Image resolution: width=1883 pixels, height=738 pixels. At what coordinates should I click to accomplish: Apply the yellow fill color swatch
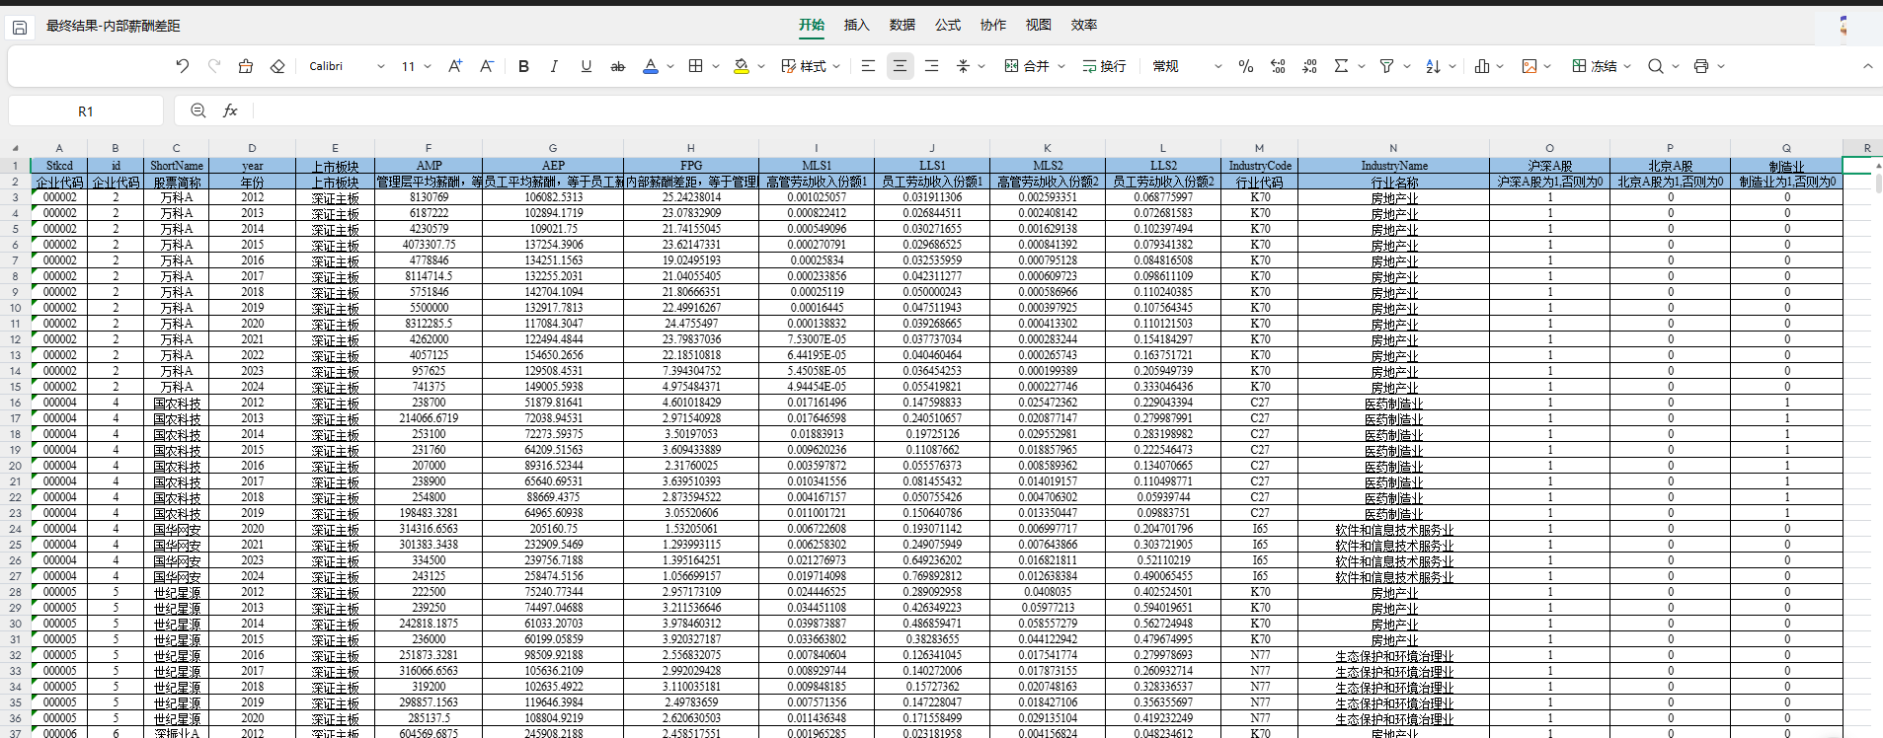(741, 66)
